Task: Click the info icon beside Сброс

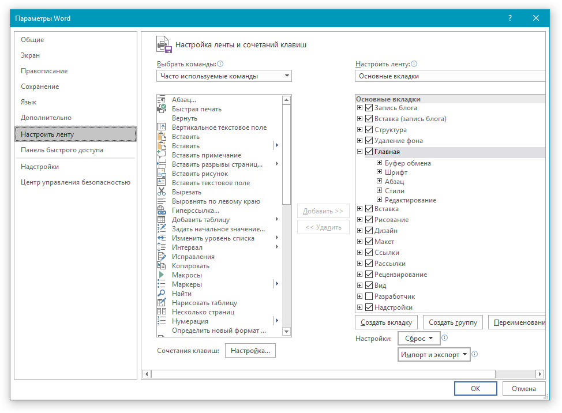Action: (x=444, y=339)
